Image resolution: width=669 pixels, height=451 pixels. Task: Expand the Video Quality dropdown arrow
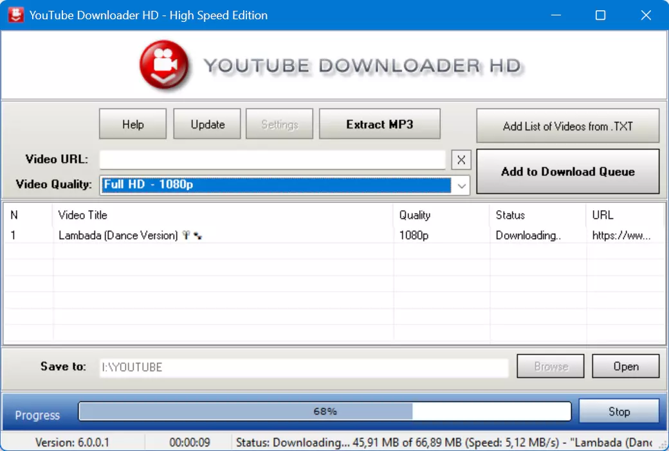click(461, 186)
